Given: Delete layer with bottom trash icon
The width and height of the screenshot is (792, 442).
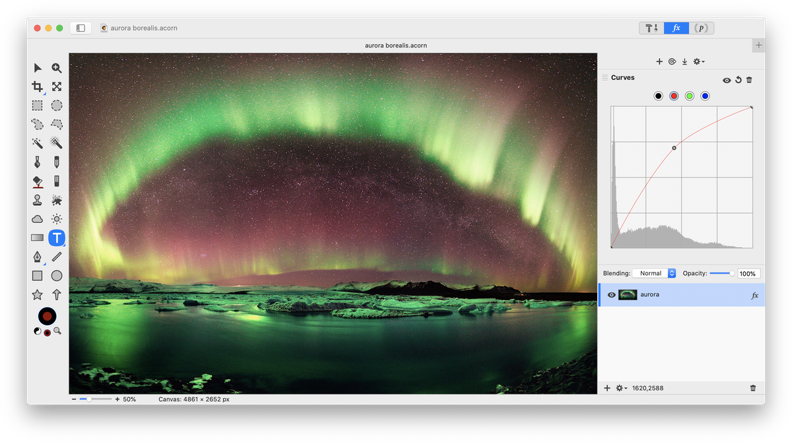Looking at the screenshot, I should click(753, 388).
